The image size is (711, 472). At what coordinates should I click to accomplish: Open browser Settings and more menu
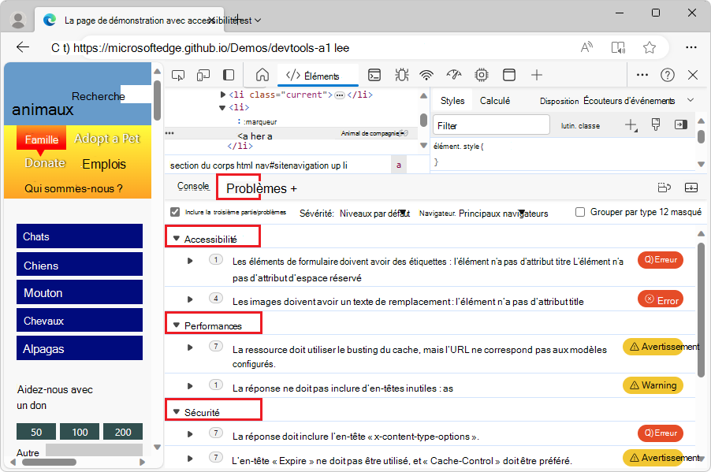click(x=691, y=47)
